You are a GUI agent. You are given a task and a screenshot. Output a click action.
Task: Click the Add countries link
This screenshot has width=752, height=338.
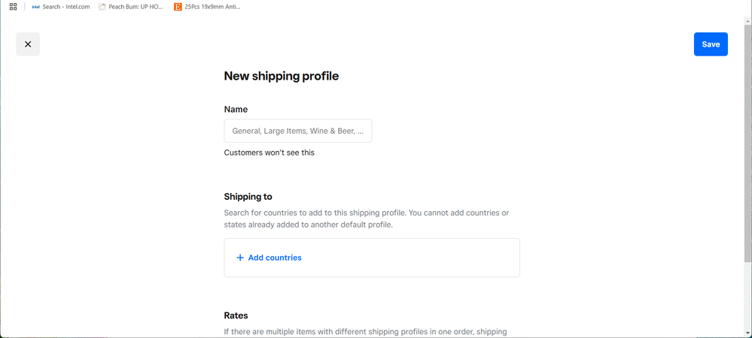click(x=275, y=258)
